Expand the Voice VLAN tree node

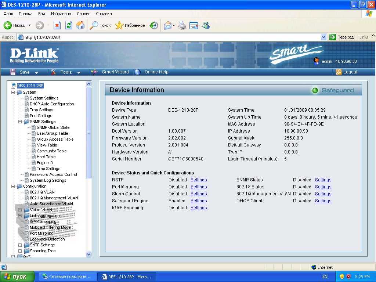(20, 210)
